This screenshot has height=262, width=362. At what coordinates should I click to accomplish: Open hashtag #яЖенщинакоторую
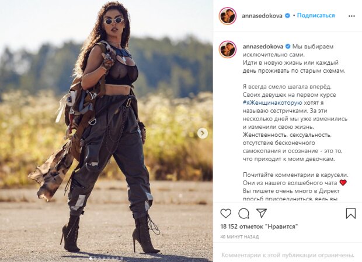tap(273, 103)
